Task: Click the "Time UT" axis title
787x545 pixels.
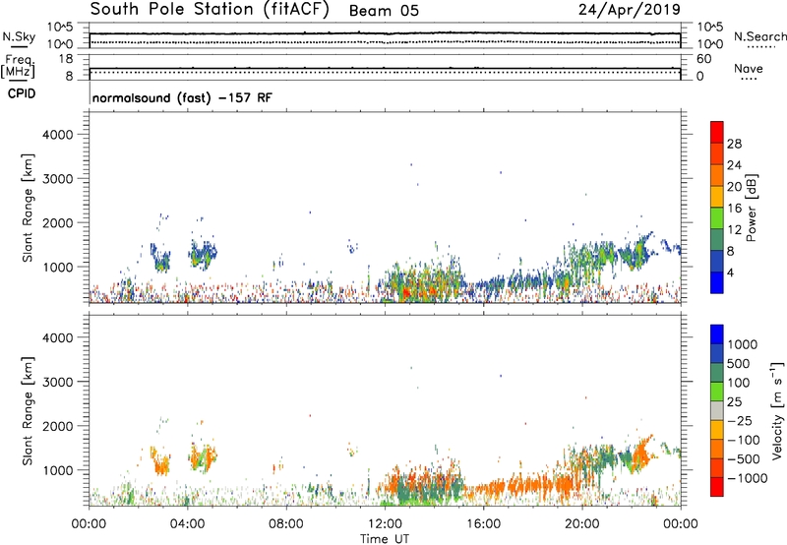Action: (x=385, y=539)
